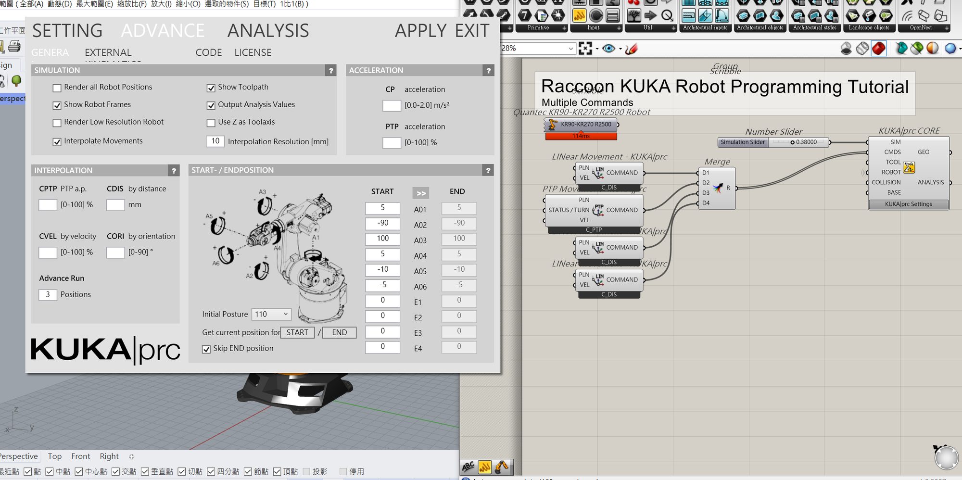Switch to the ANALYSIS tab

click(x=268, y=31)
